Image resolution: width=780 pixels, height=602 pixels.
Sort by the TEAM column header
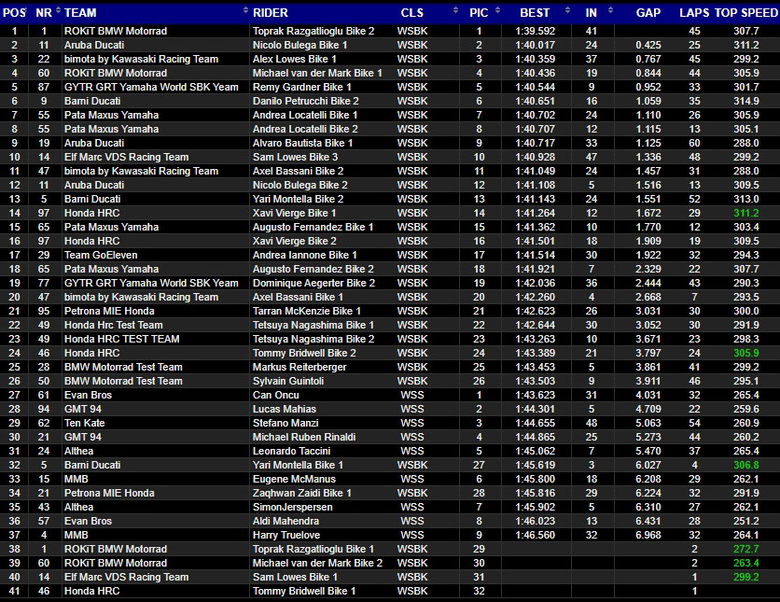(81, 13)
